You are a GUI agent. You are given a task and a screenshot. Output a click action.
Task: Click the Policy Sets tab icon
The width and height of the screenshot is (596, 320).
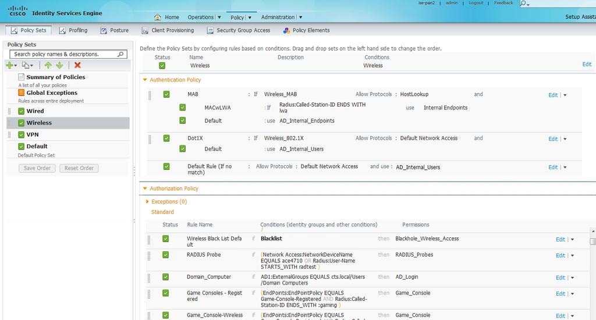[14, 30]
